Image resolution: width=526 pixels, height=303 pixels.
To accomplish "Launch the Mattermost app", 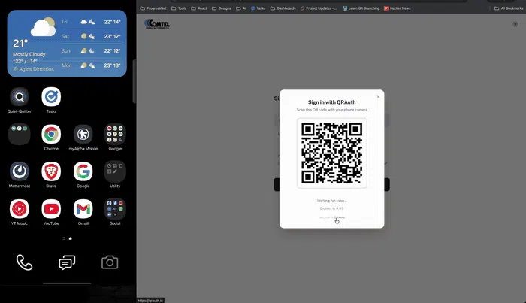I will coord(20,172).
